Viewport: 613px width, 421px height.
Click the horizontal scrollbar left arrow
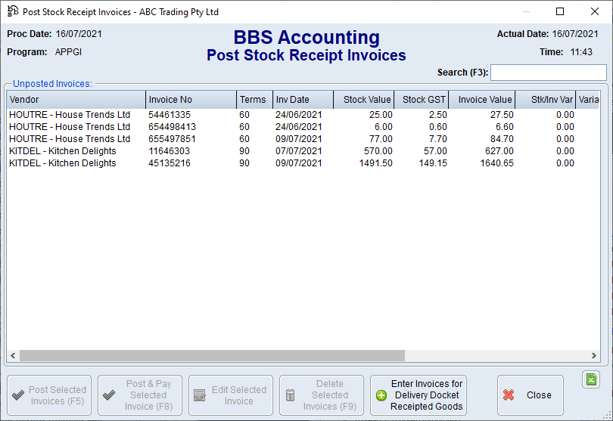pyautogui.click(x=13, y=356)
